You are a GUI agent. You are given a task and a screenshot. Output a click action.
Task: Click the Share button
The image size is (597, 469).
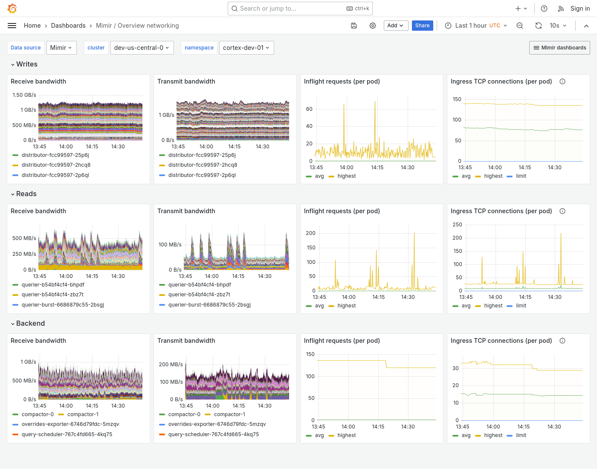(422, 26)
